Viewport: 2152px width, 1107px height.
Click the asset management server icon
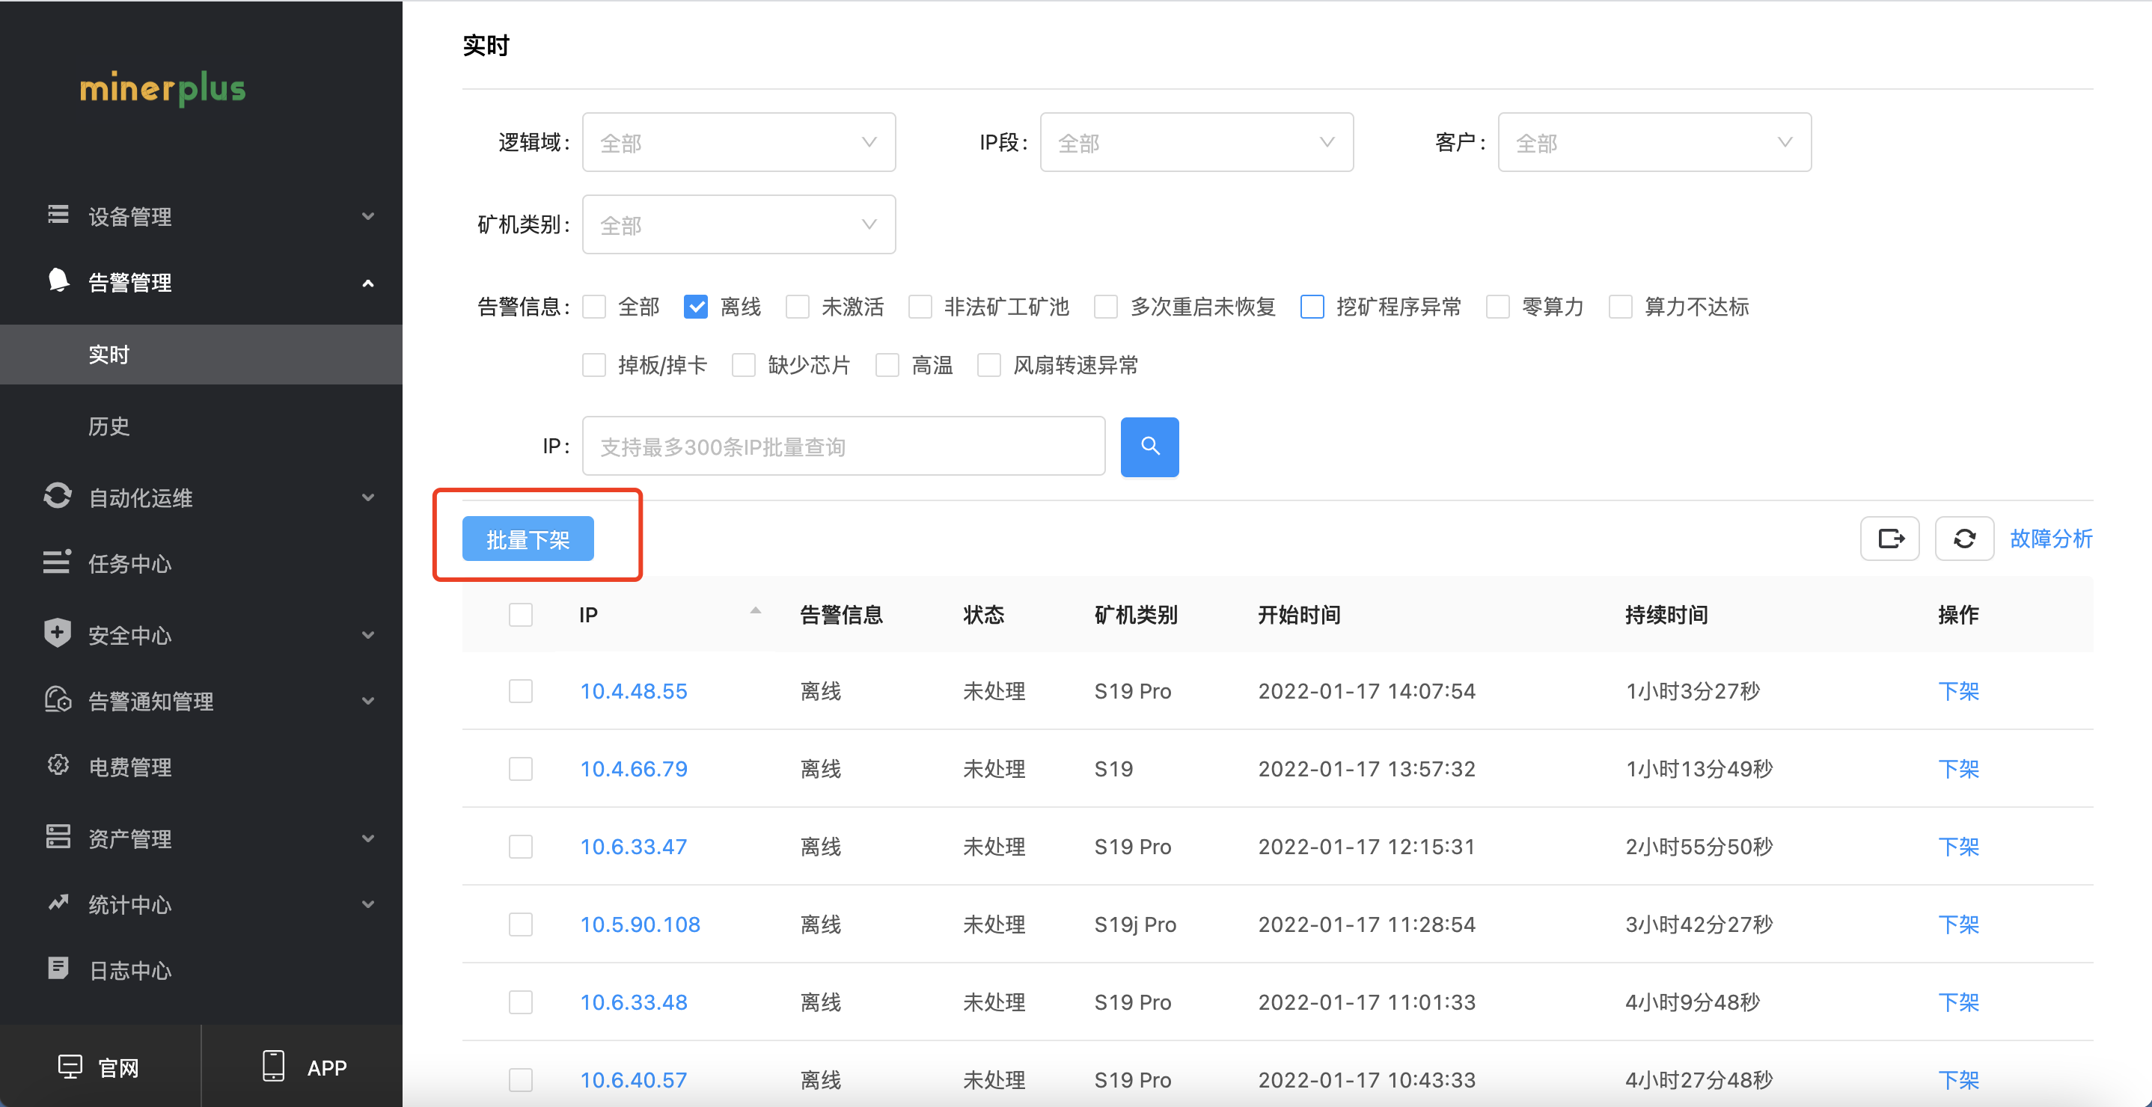58,836
